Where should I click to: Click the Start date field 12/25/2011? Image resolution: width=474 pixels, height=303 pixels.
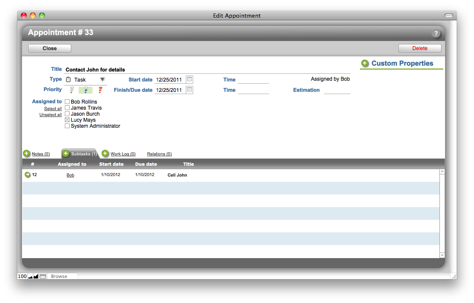click(x=169, y=80)
